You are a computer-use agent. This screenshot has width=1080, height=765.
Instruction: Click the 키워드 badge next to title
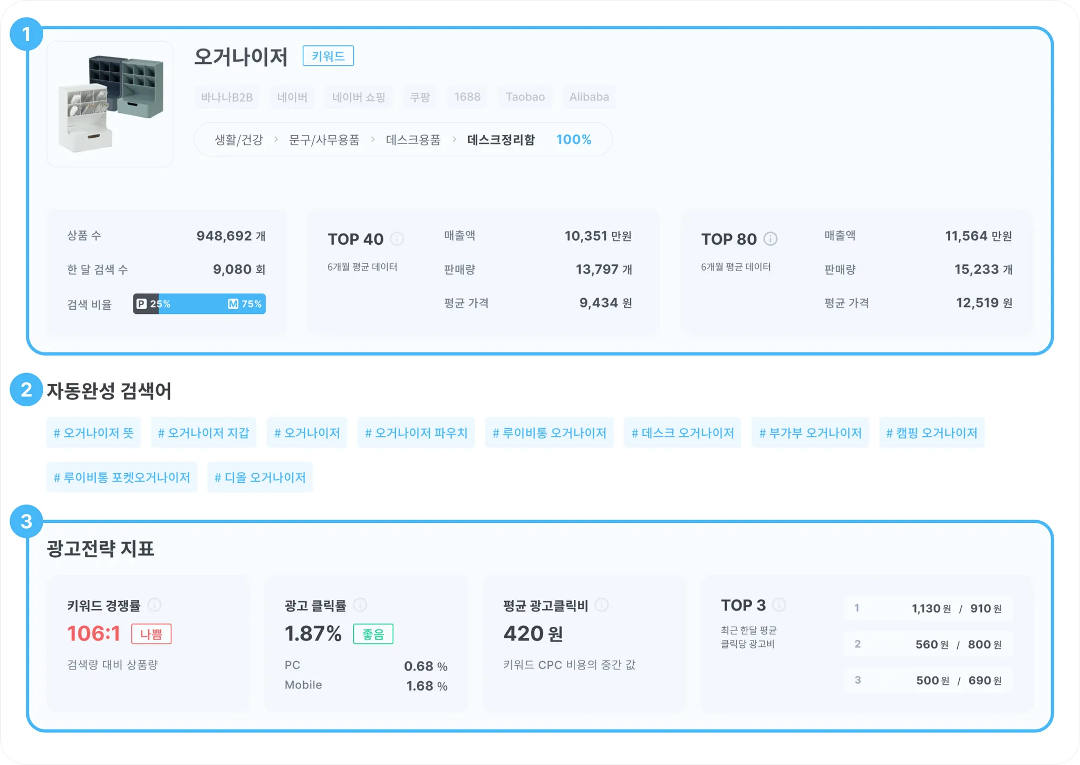click(328, 56)
